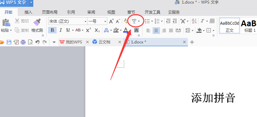This screenshot has width=257, height=117.
Task: Open the 开发工具 ribbon tab
Action: (153, 12)
